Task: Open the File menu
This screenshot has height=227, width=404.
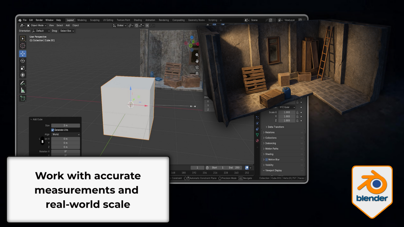Action: point(25,20)
